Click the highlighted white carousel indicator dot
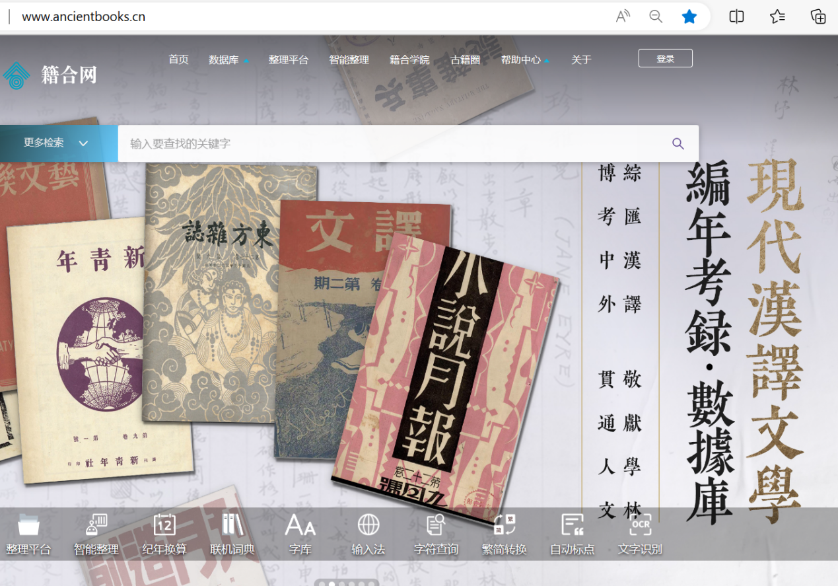 click(332, 583)
